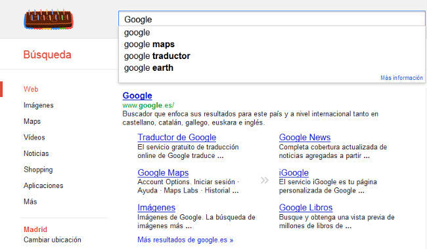Focus the search box containing Google
The height and width of the screenshot is (249, 427).
[x=271, y=19]
